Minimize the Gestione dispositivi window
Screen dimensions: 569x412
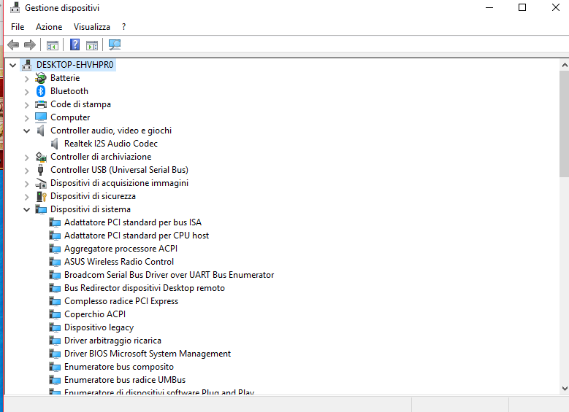click(x=489, y=7)
